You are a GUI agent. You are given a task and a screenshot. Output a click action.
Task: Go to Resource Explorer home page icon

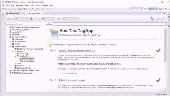(152, 19)
